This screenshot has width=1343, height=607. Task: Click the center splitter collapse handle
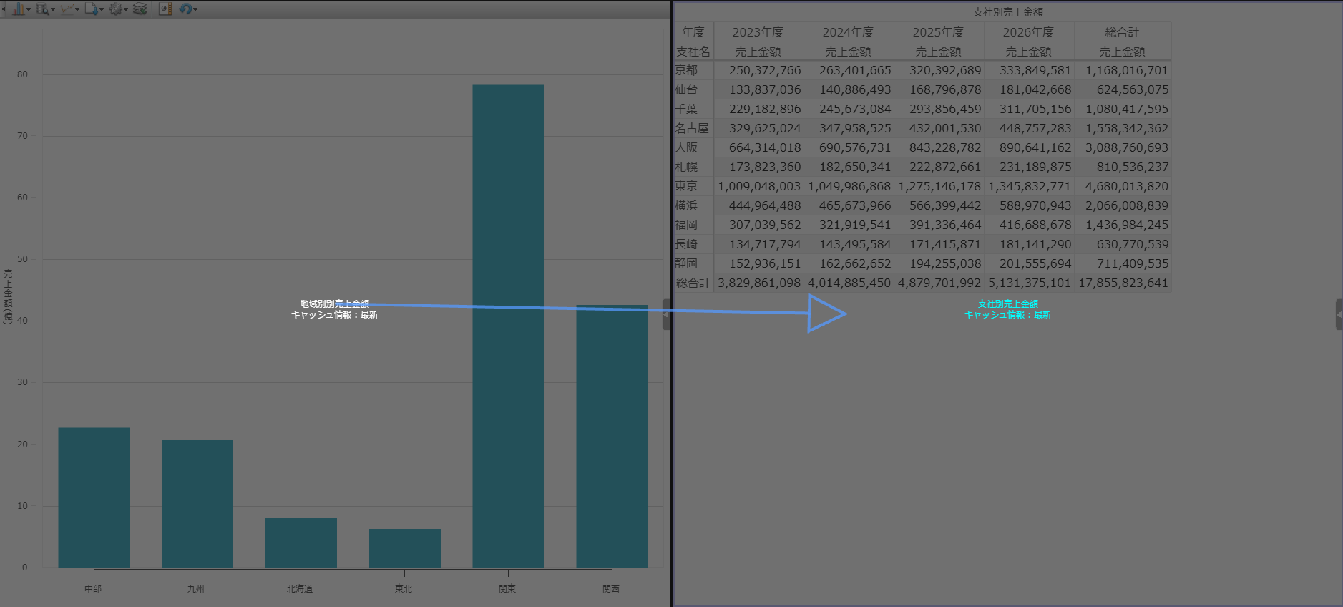pyautogui.click(x=666, y=314)
